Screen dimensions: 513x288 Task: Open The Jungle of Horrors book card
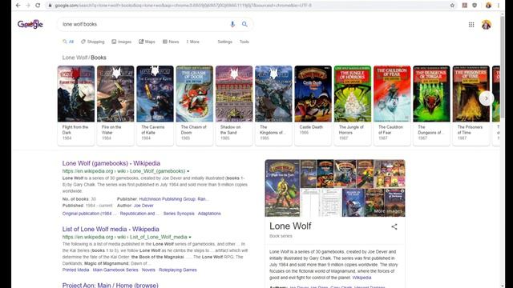[x=353, y=105]
